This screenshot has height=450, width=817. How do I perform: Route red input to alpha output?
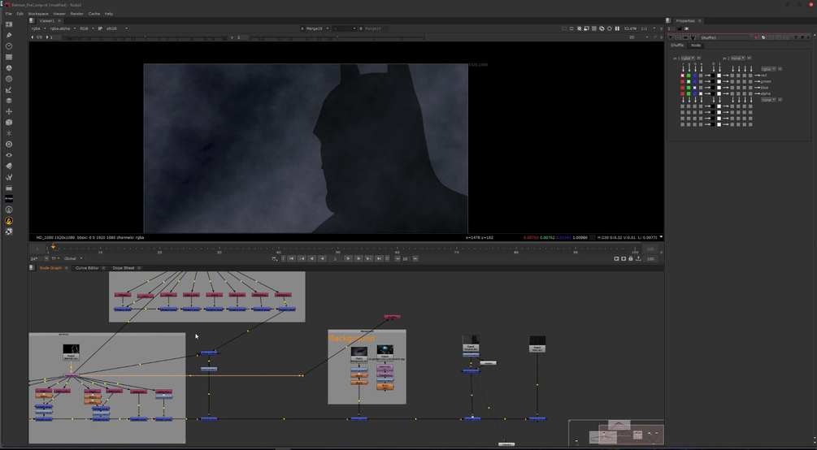point(683,93)
